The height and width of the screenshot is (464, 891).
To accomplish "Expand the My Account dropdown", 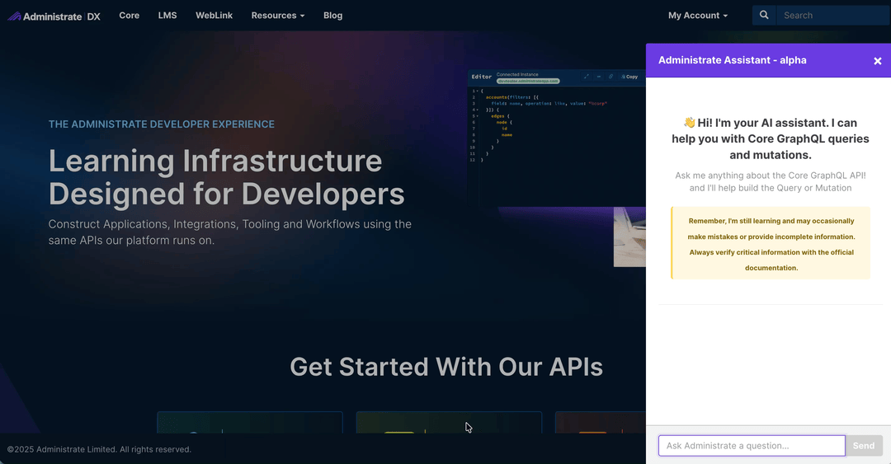I will pos(698,16).
